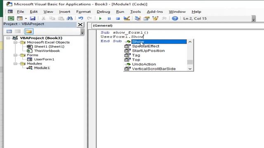Close the Project - VBAProject pane
This screenshot has width=264, height=148.
pos(80,25)
